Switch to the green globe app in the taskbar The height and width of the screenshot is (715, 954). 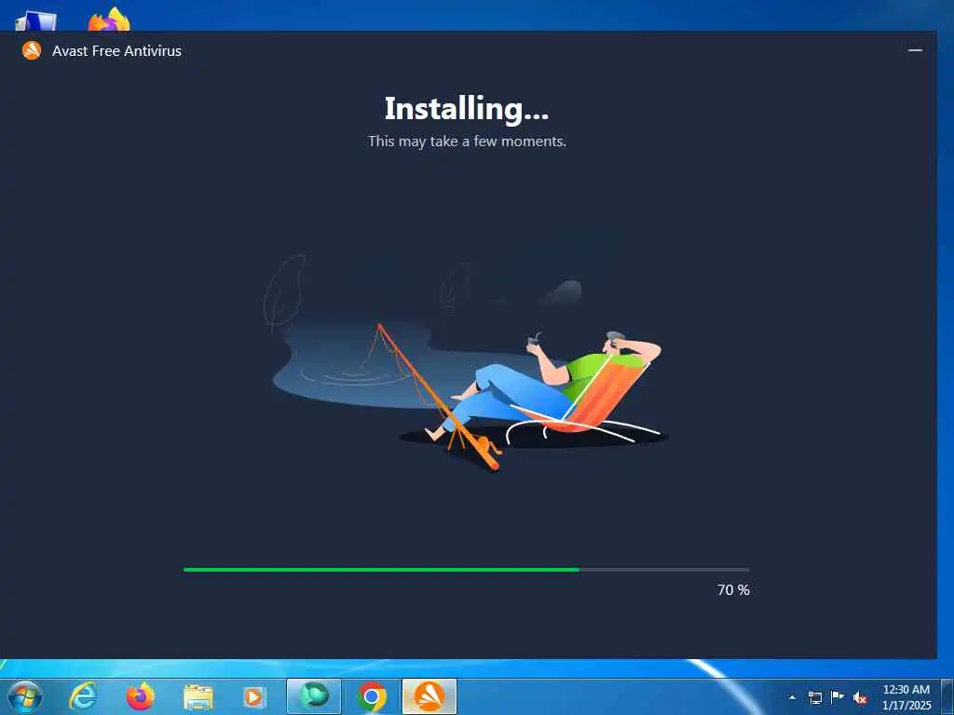click(313, 696)
